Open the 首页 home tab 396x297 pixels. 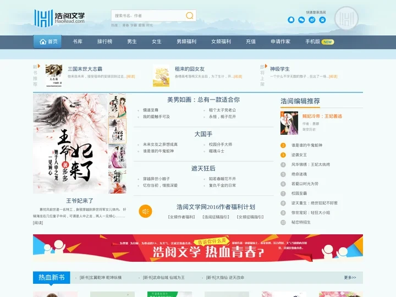(x=47, y=42)
